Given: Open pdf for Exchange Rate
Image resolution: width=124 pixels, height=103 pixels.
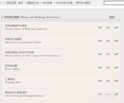Looking at the screenshot, I should coord(116,81).
